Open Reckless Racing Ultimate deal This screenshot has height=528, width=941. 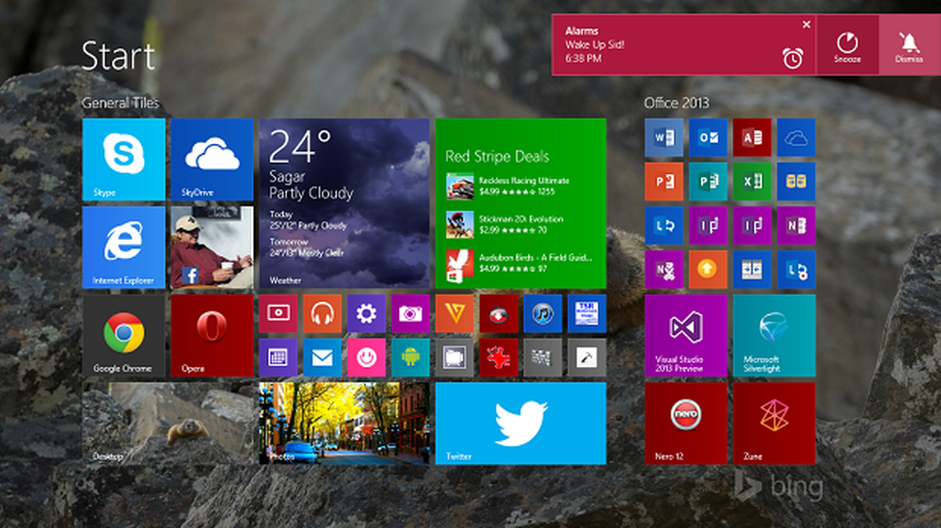[508, 186]
